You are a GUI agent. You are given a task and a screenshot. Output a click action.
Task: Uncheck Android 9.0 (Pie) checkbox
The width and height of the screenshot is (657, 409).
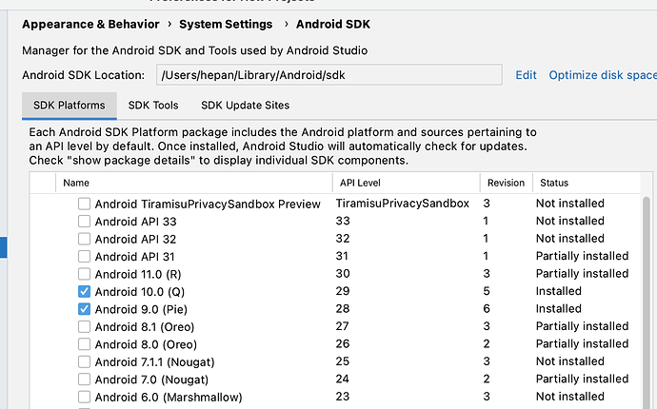(x=85, y=309)
